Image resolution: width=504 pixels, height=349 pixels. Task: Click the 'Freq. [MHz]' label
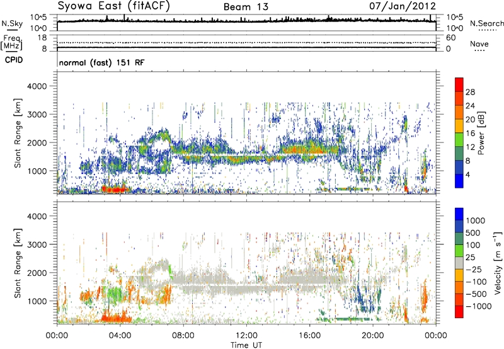pos(12,42)
